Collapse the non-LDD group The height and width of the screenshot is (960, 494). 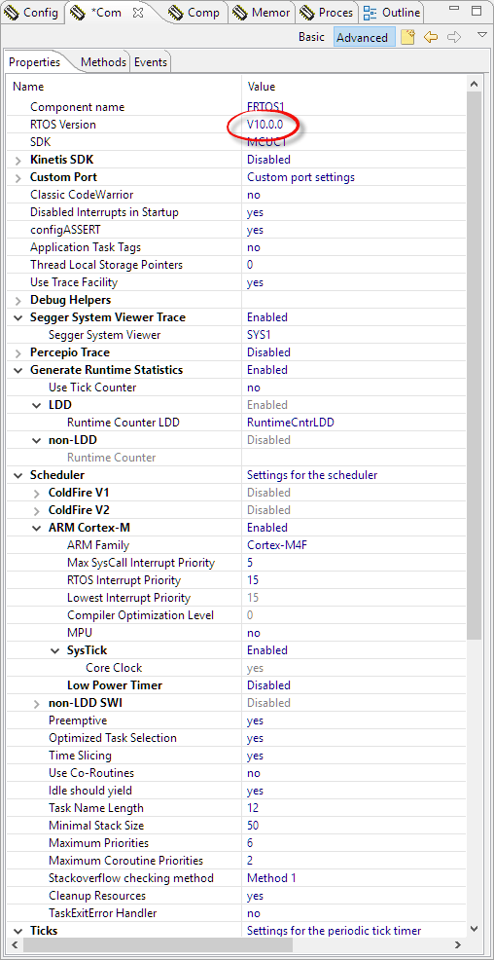(x=36, y=440)
